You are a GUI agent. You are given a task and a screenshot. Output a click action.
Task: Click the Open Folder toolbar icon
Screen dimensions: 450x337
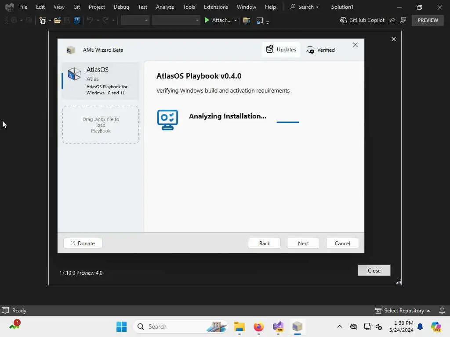[x=246, y=20]
